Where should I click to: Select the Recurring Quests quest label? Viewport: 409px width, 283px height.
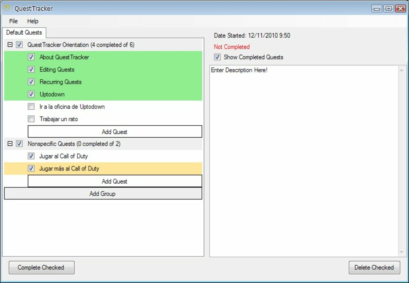click(x=60, y=82)
